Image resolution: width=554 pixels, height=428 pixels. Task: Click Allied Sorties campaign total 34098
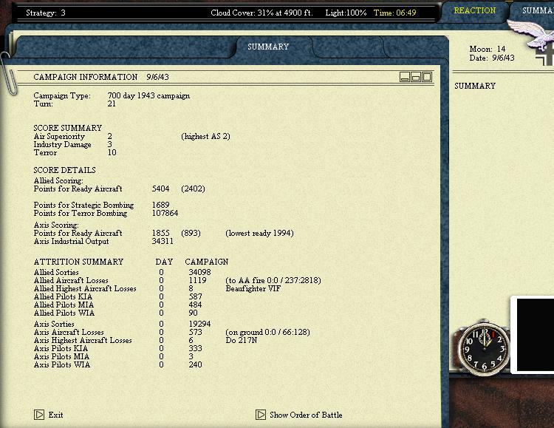tap(199, 272)
